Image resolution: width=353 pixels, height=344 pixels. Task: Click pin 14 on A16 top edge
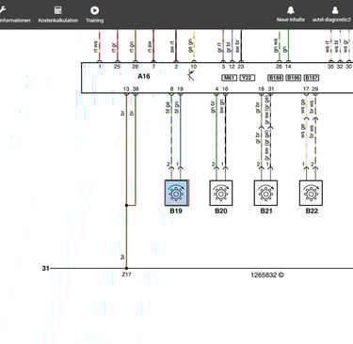[288, 67]
